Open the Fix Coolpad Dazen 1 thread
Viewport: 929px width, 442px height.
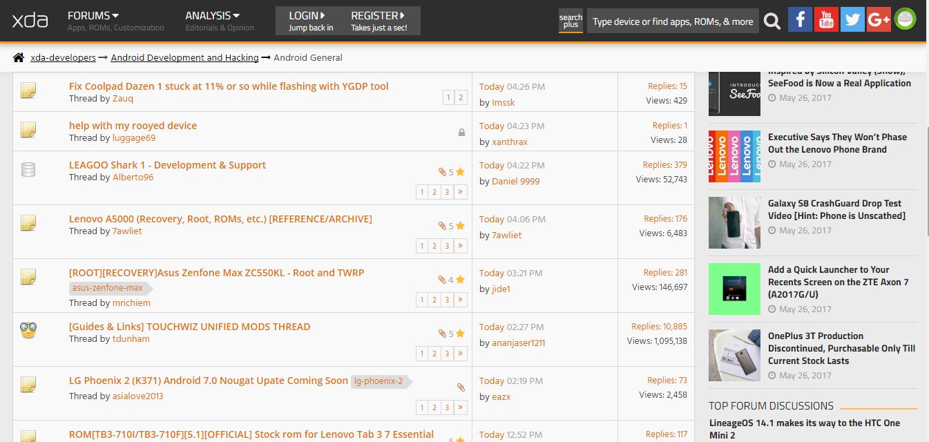coord(229,86)
